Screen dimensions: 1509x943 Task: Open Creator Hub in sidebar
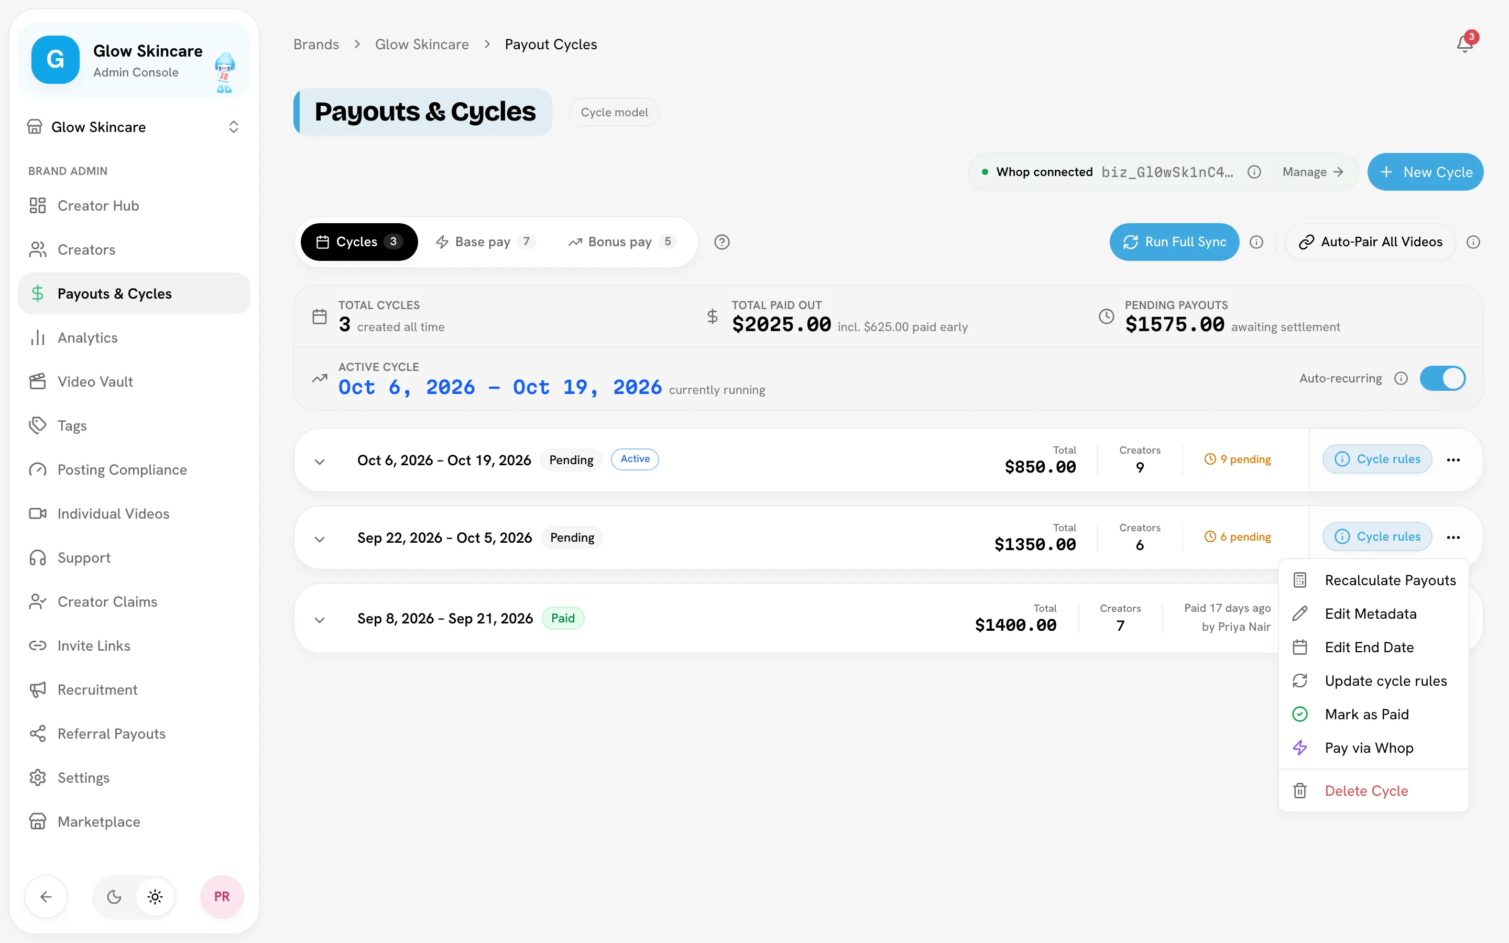134,206
